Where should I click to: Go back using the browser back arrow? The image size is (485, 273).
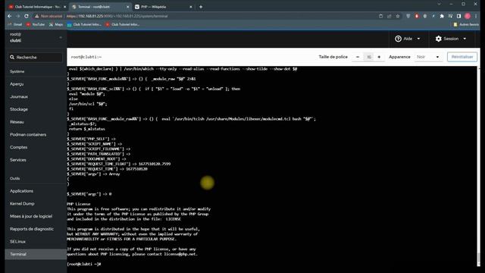(10, 16)
